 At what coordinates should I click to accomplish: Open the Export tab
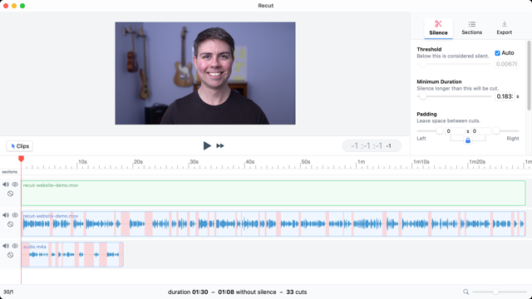click(505, 28)
